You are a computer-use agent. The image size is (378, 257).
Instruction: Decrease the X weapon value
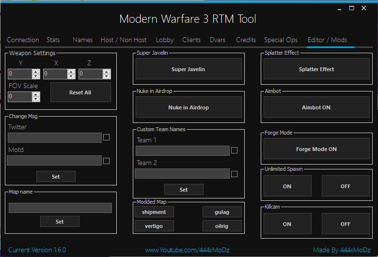pos(71,76)
